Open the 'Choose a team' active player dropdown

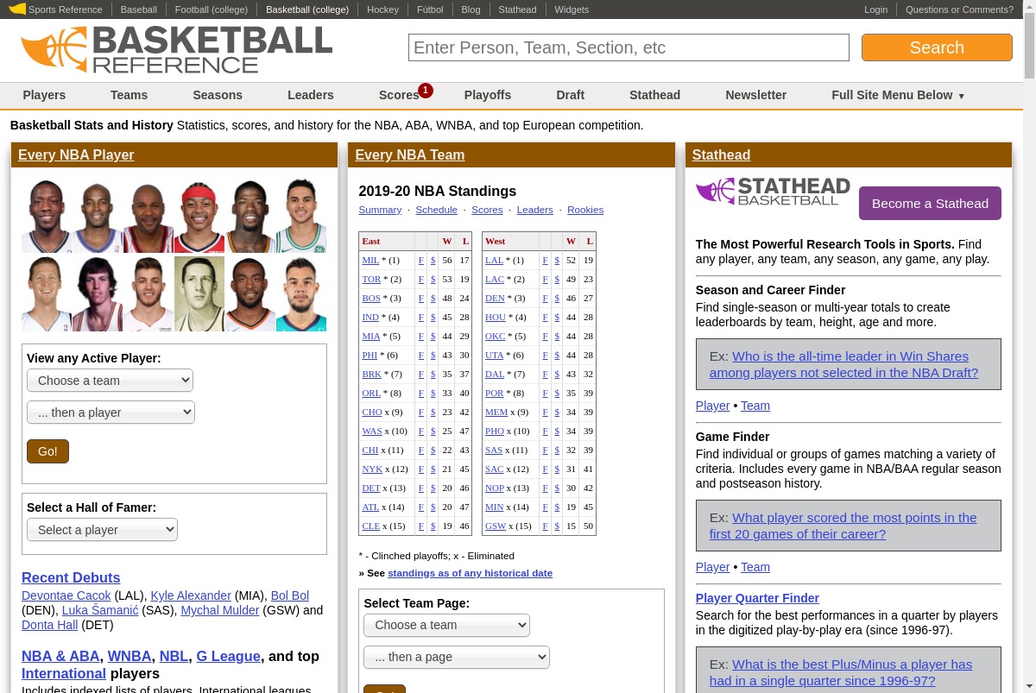click(110, 381)
